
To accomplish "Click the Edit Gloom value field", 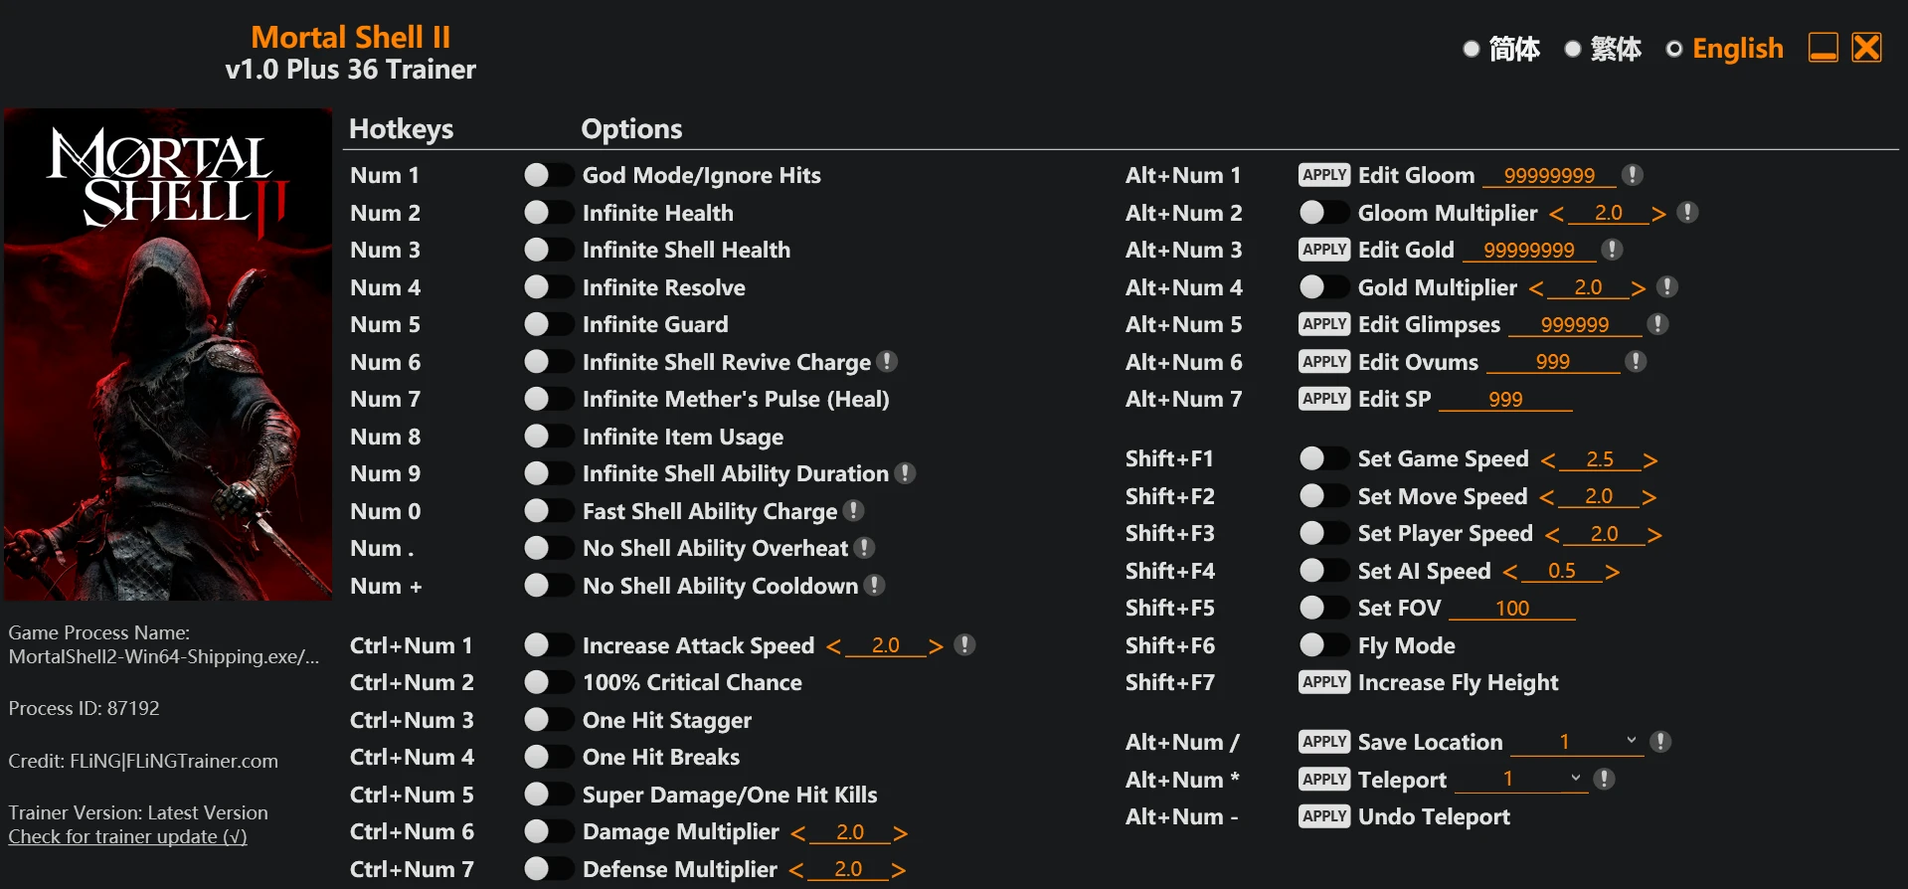I will (1549, 175).
